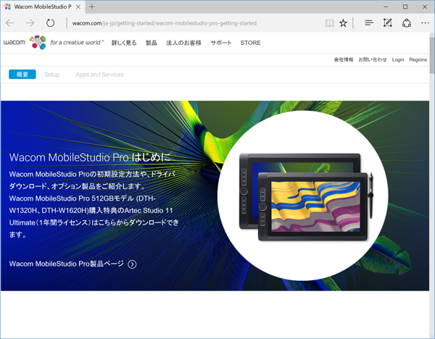Open a new browser tab
Image resolution: width=435 pixels, height=339 pixels.
tap(92, 7)
